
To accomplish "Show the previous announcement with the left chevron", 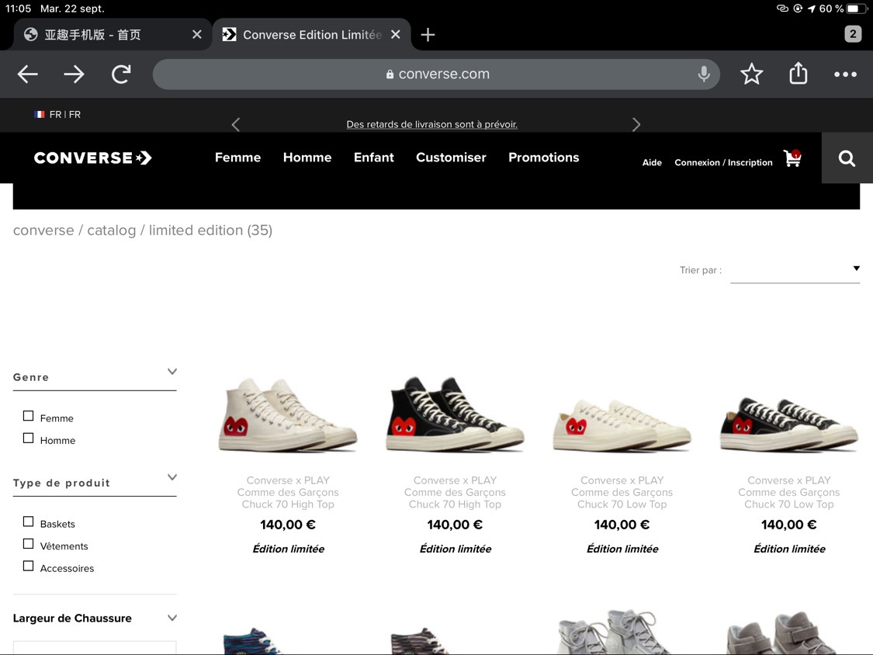I will point(235,124).
